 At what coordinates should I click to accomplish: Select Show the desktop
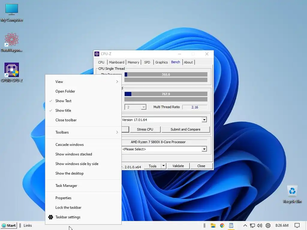coord(83,173)
